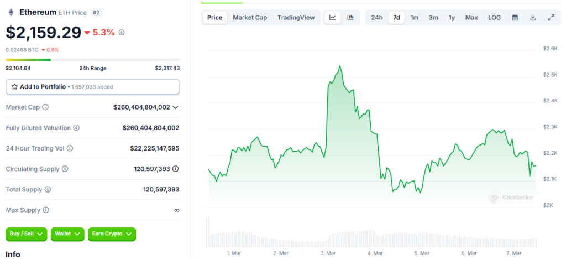Viewport: 566px width, 259px height.
Task: Open the Earn Crypto dropdown
Action: coord(112,234)
